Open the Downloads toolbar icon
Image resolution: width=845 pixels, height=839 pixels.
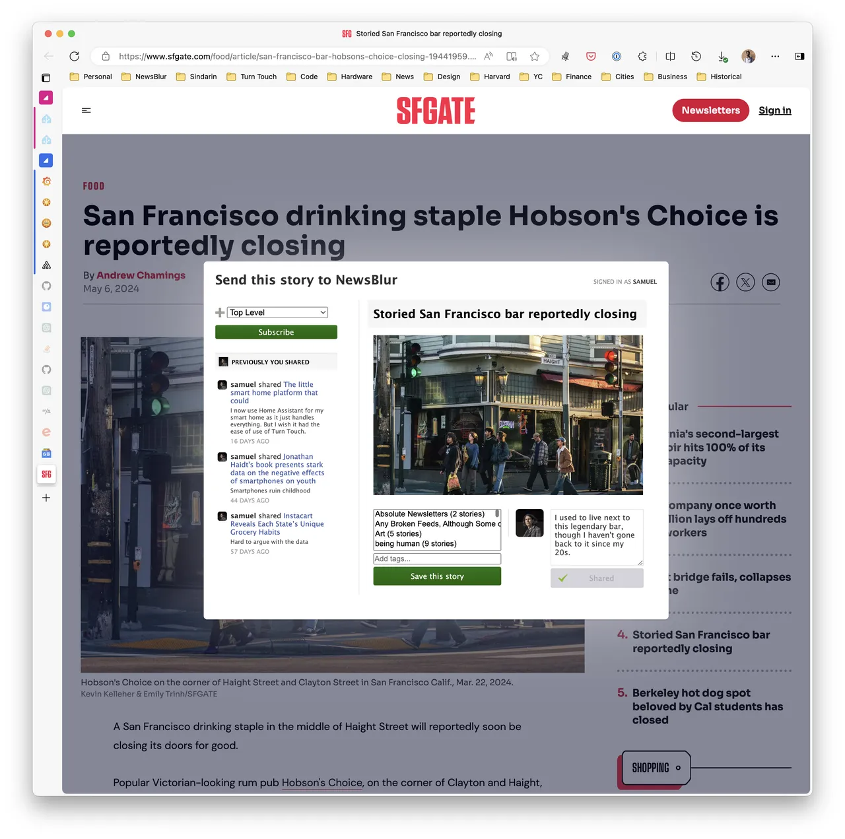(x=722, y=57)
